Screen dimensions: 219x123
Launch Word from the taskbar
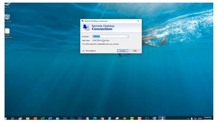pyautogui.click(x=50, y=119)
